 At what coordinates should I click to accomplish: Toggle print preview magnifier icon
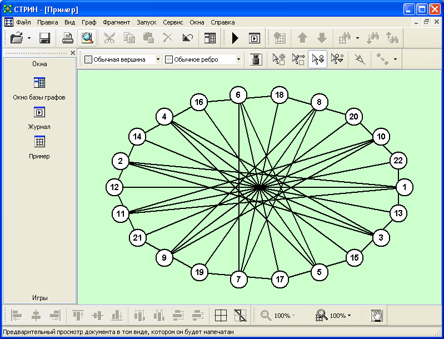pyautogui.click(x=87, y=38)
